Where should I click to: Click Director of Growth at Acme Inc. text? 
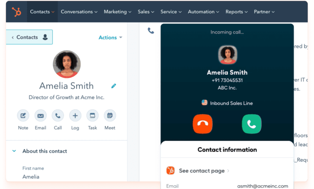point(66,97)
